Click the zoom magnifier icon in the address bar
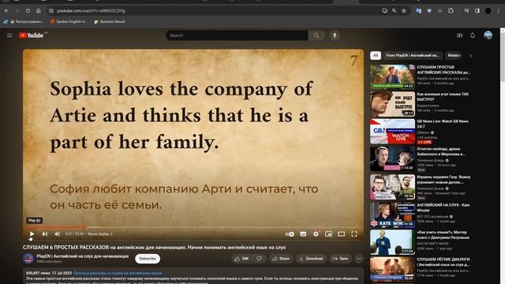 pyautogui.click(x=395, y=10)
